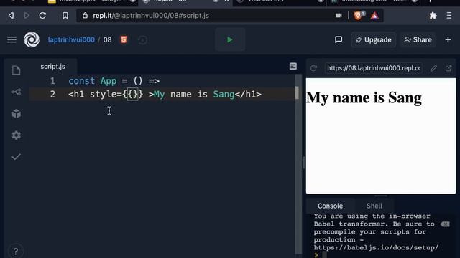Open the history icon beside the HTML badge
The image size is (460, 258).
point(142,40)
